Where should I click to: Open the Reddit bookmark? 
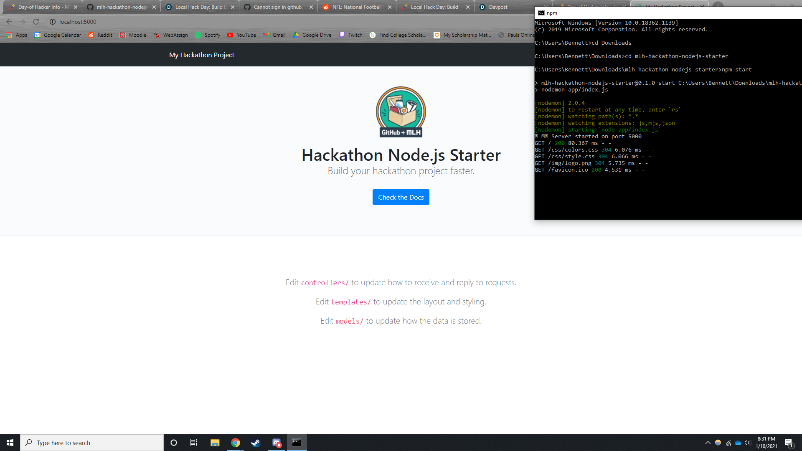click(100, 35)
